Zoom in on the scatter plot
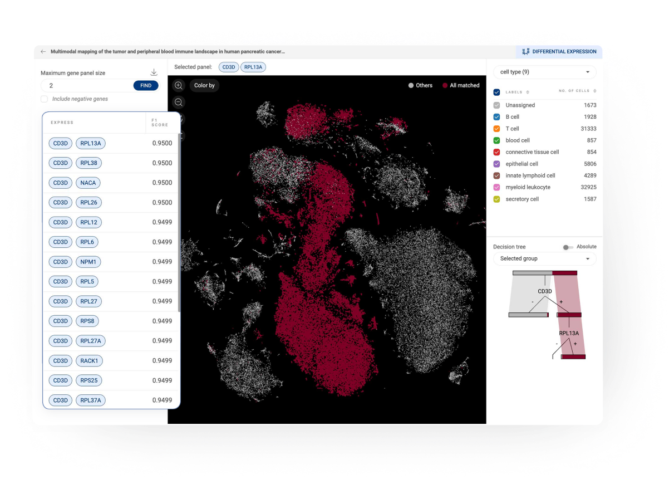 (179, 86)
